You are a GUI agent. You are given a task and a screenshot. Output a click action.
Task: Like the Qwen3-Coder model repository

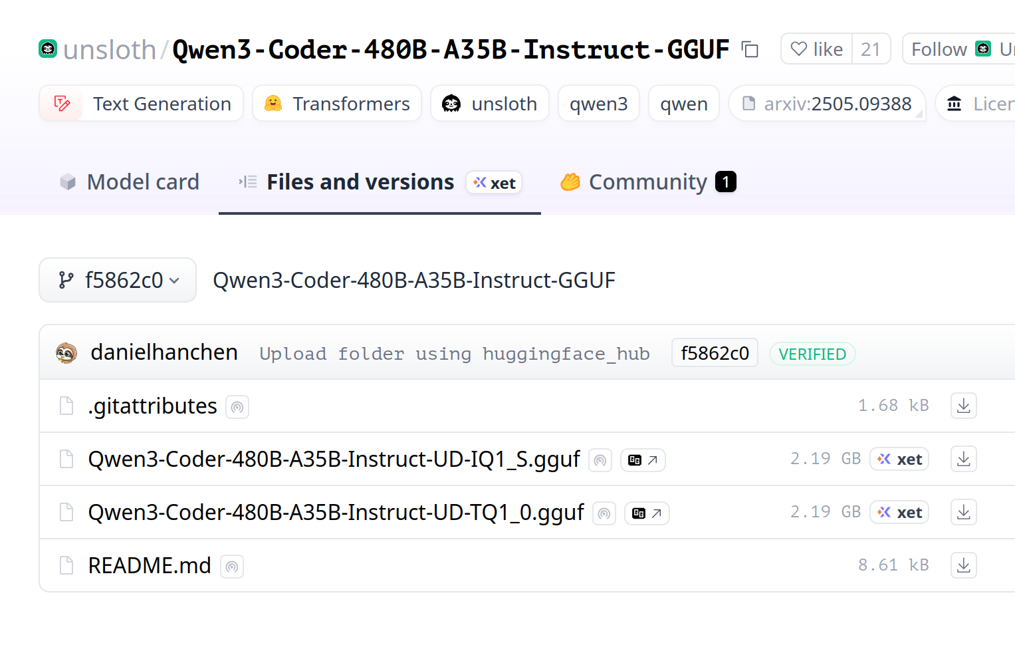tap(816, 49)
